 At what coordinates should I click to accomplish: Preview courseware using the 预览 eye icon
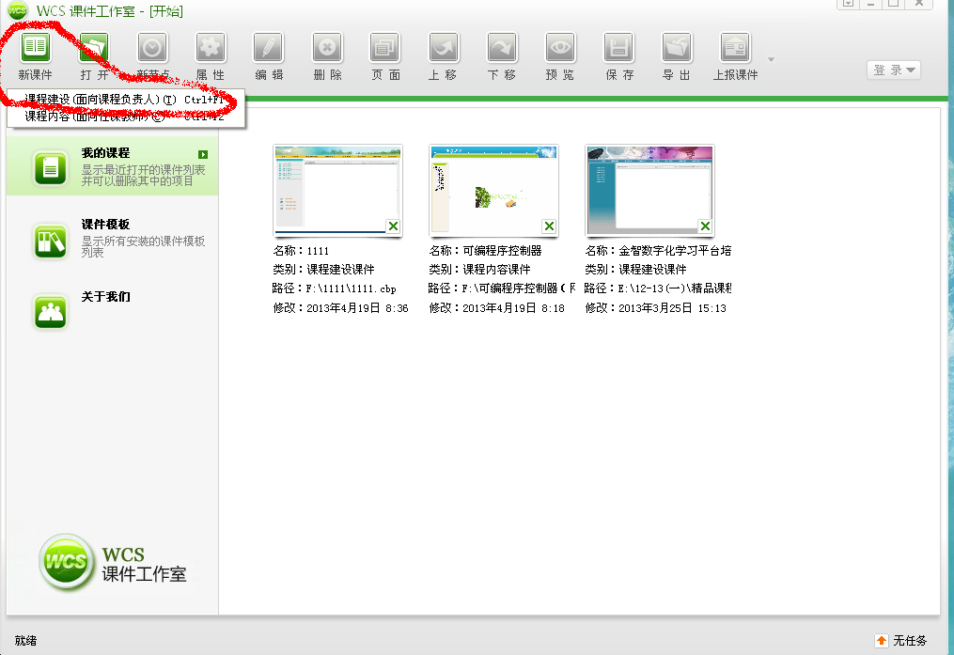pyautogui.click(x=560, y=47)
